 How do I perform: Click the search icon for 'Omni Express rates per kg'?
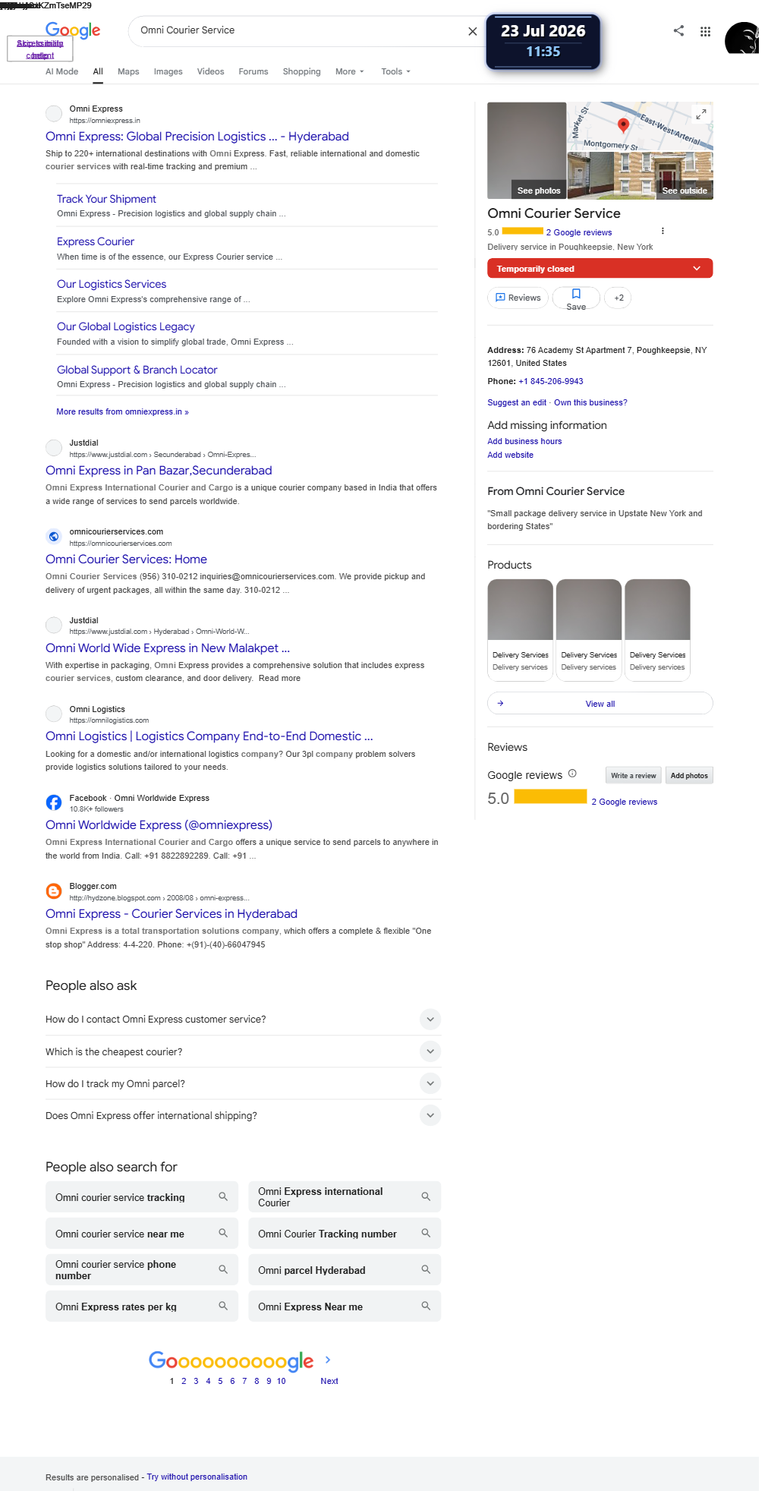[x=223, y=1306]
